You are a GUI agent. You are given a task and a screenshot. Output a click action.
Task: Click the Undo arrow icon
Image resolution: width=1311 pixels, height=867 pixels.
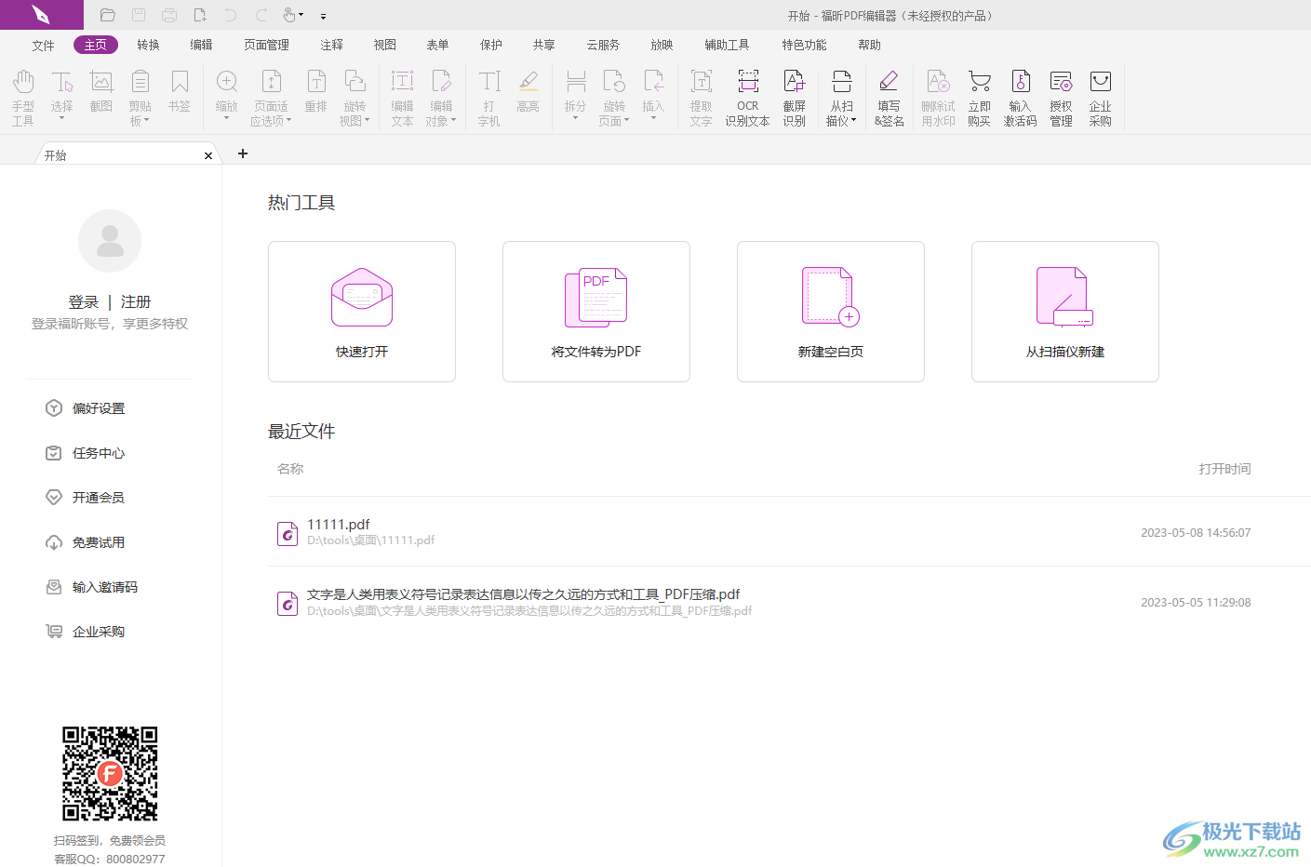coord(231,15)
